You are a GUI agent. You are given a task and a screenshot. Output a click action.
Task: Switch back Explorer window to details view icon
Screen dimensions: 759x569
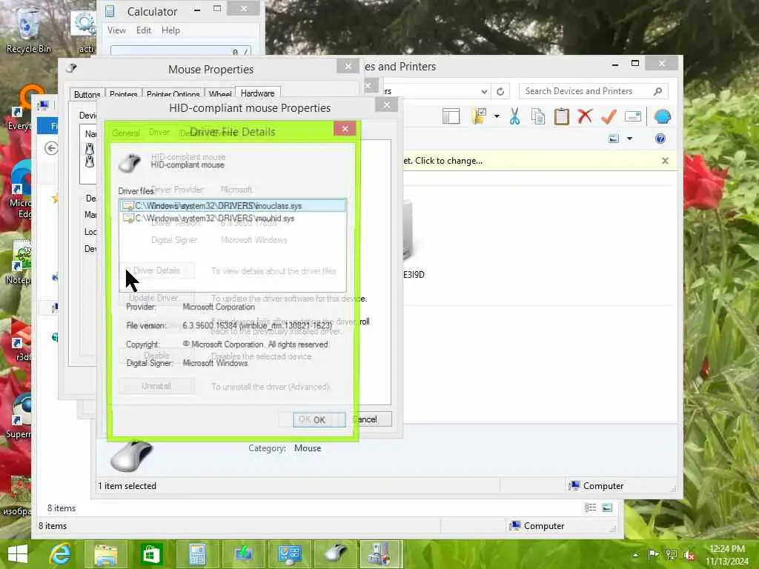[590, 508]
